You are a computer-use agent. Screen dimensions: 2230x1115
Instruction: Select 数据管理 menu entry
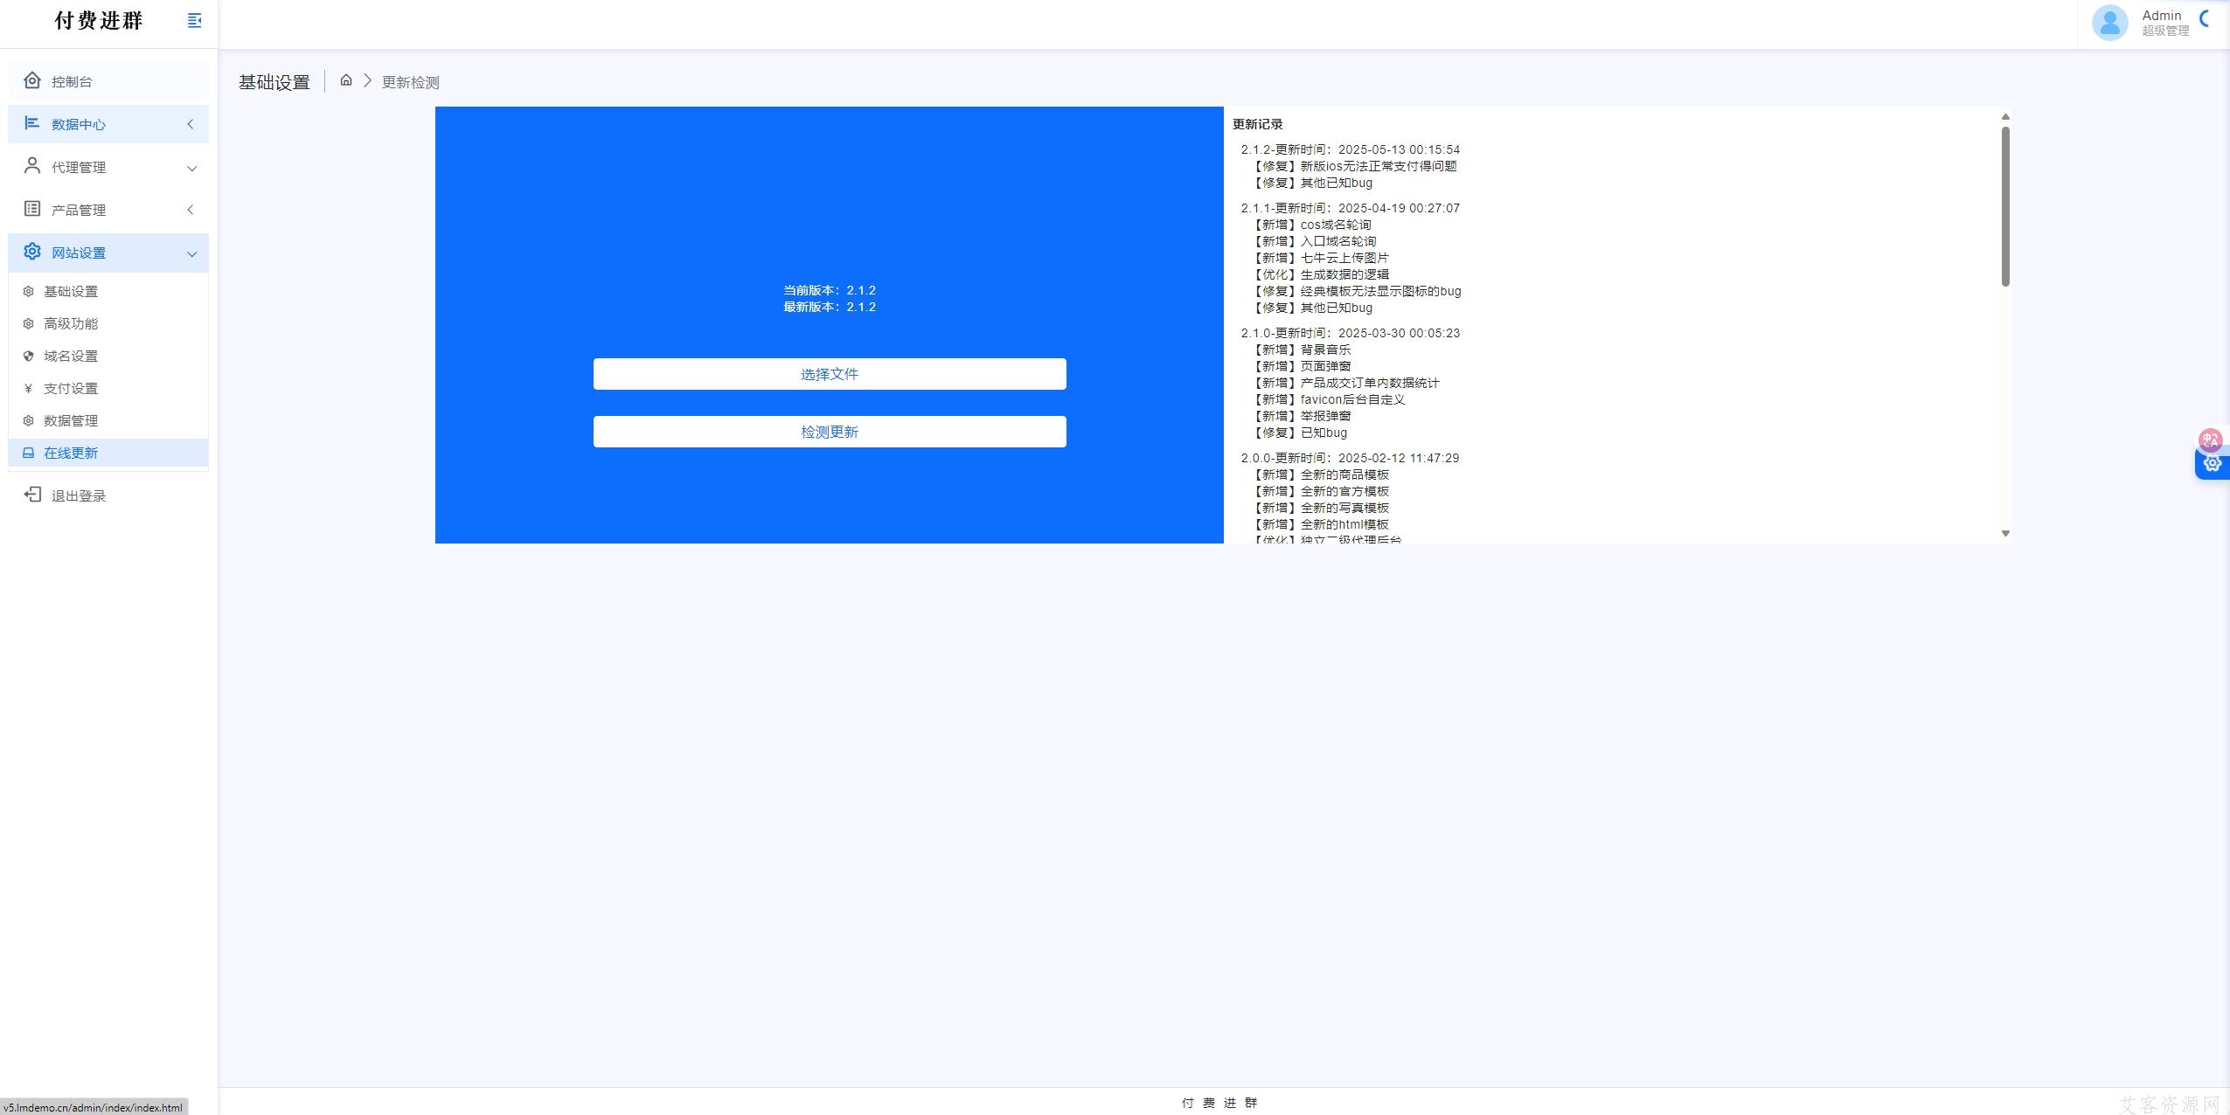(x=71, y=421)
